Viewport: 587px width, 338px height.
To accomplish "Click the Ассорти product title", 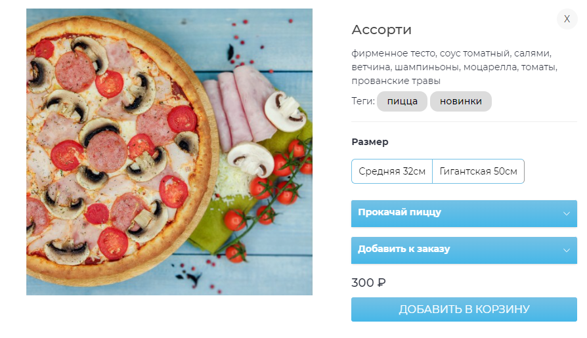I will point(381,30).
